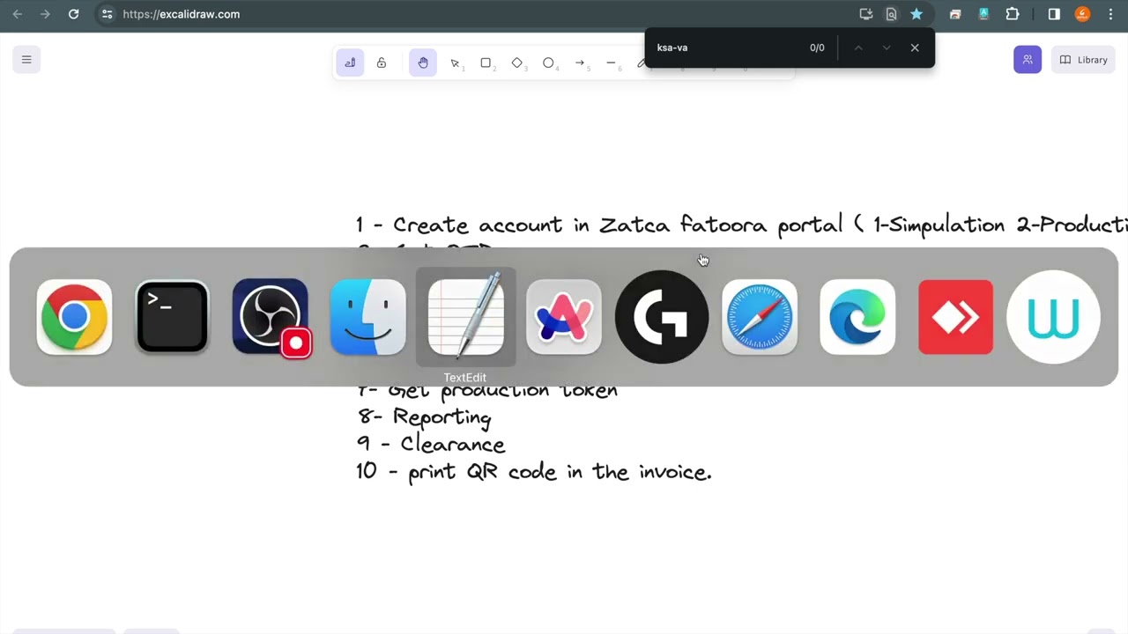This screenshot has height=634, width=1128.
Task: Click the browser Back button
Action: (17, 14)
